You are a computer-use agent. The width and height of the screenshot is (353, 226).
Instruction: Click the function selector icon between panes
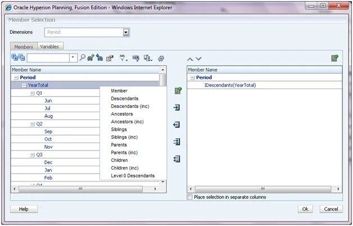pyautogui.click(x=178, y=91)
